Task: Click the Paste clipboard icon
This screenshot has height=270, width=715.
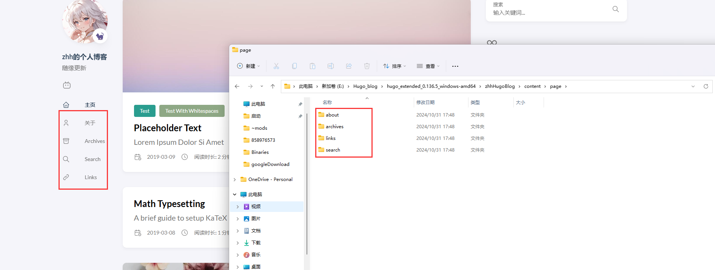Action: click(x=313, y=66)
